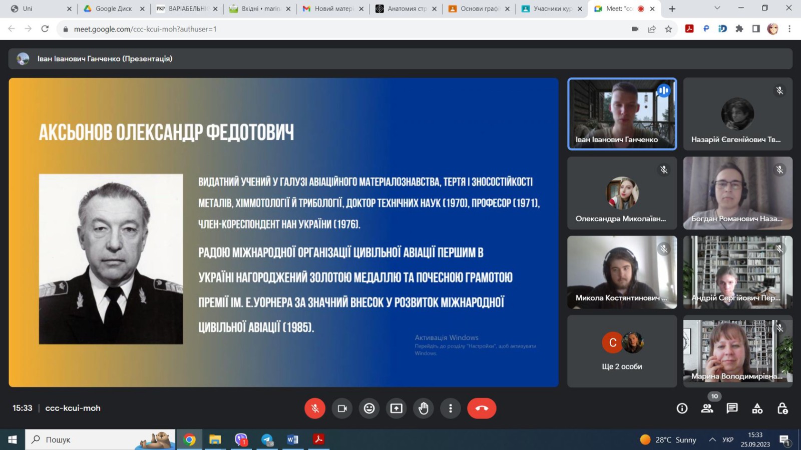Raise your hand in the meeting
This screenshot has height=450, width=801.
tap(424, 408)
